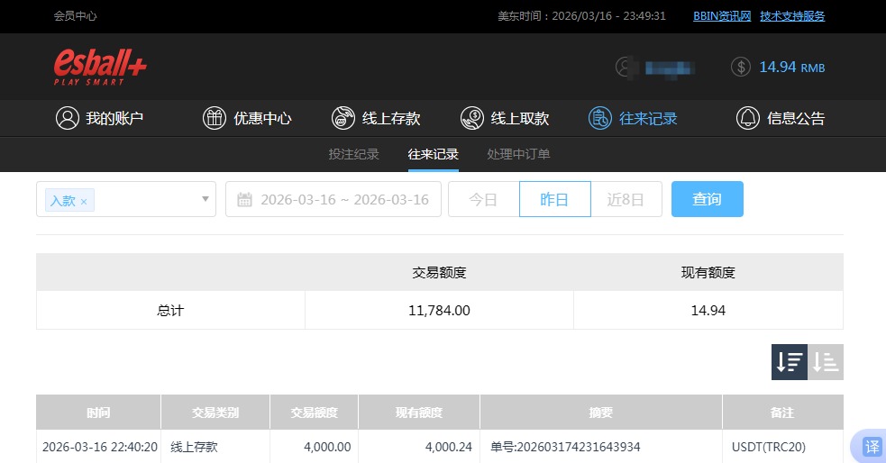Screen dimensions: 886x463
Task: Click the 线上取款 withdrawal icon
Action: [x=471, y=118]
